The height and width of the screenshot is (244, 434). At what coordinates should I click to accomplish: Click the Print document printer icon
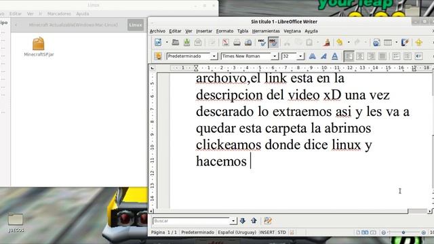tap(237, 42)
